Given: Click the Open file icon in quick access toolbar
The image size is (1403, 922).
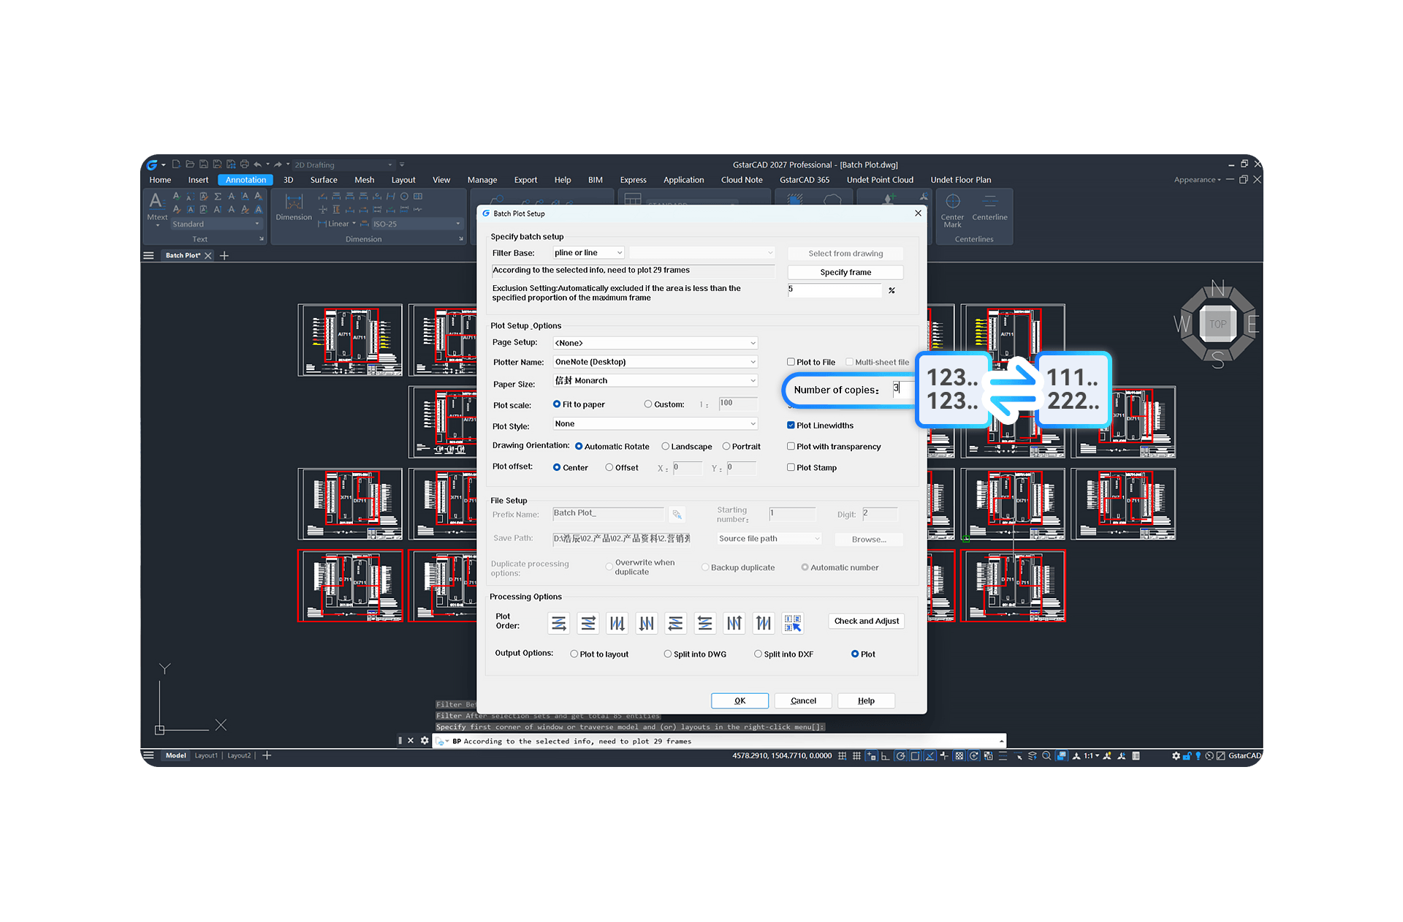Looking at the screenshot, I should (190, 165).
